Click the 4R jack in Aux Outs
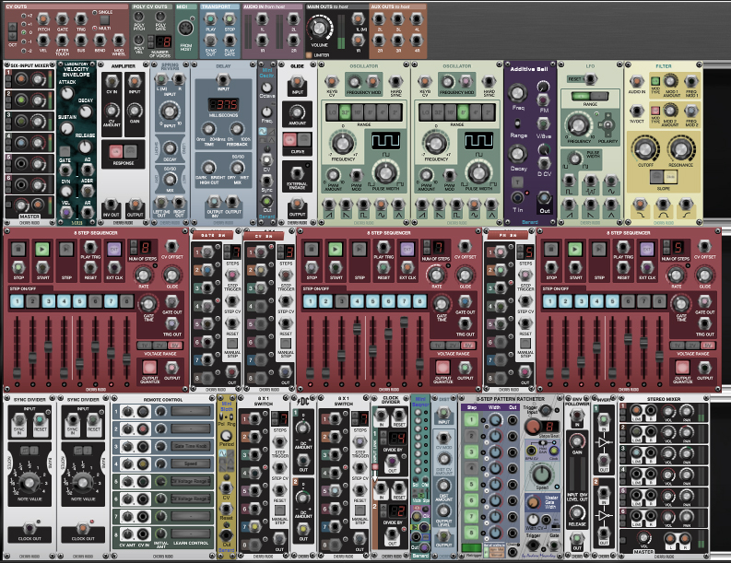 (417, 41)
